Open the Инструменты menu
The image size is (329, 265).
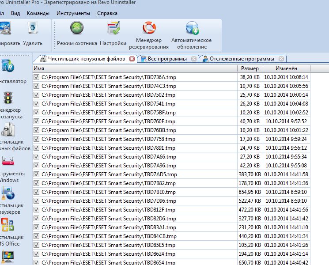point(73,13)
